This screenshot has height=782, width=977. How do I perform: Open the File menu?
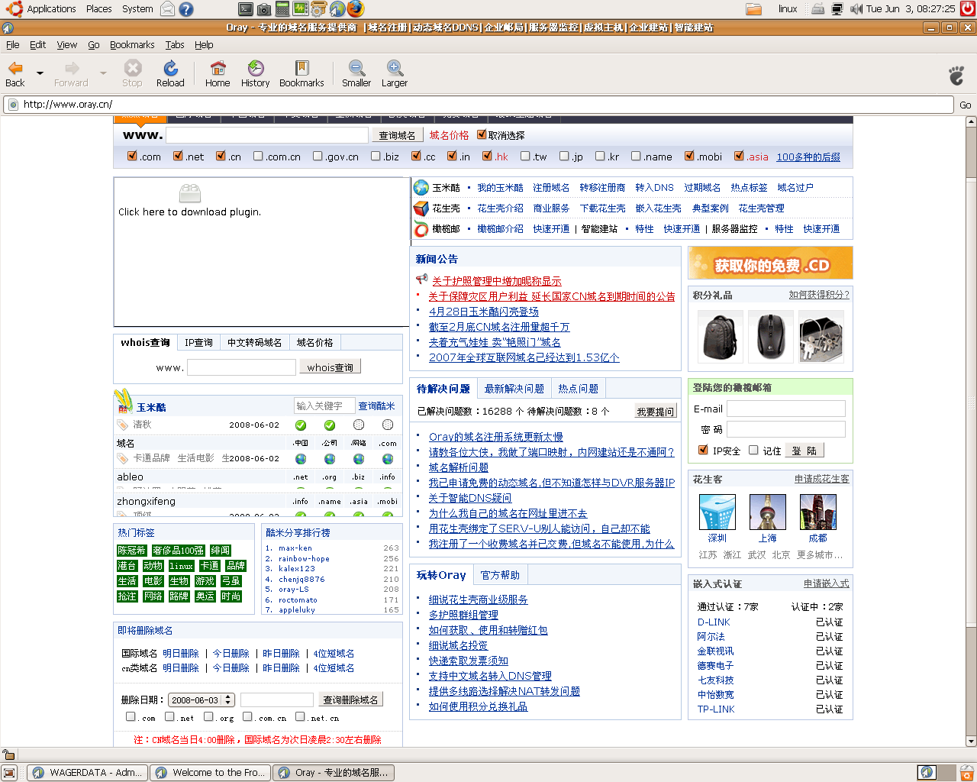pyautogui.click(x=13, y=45)
